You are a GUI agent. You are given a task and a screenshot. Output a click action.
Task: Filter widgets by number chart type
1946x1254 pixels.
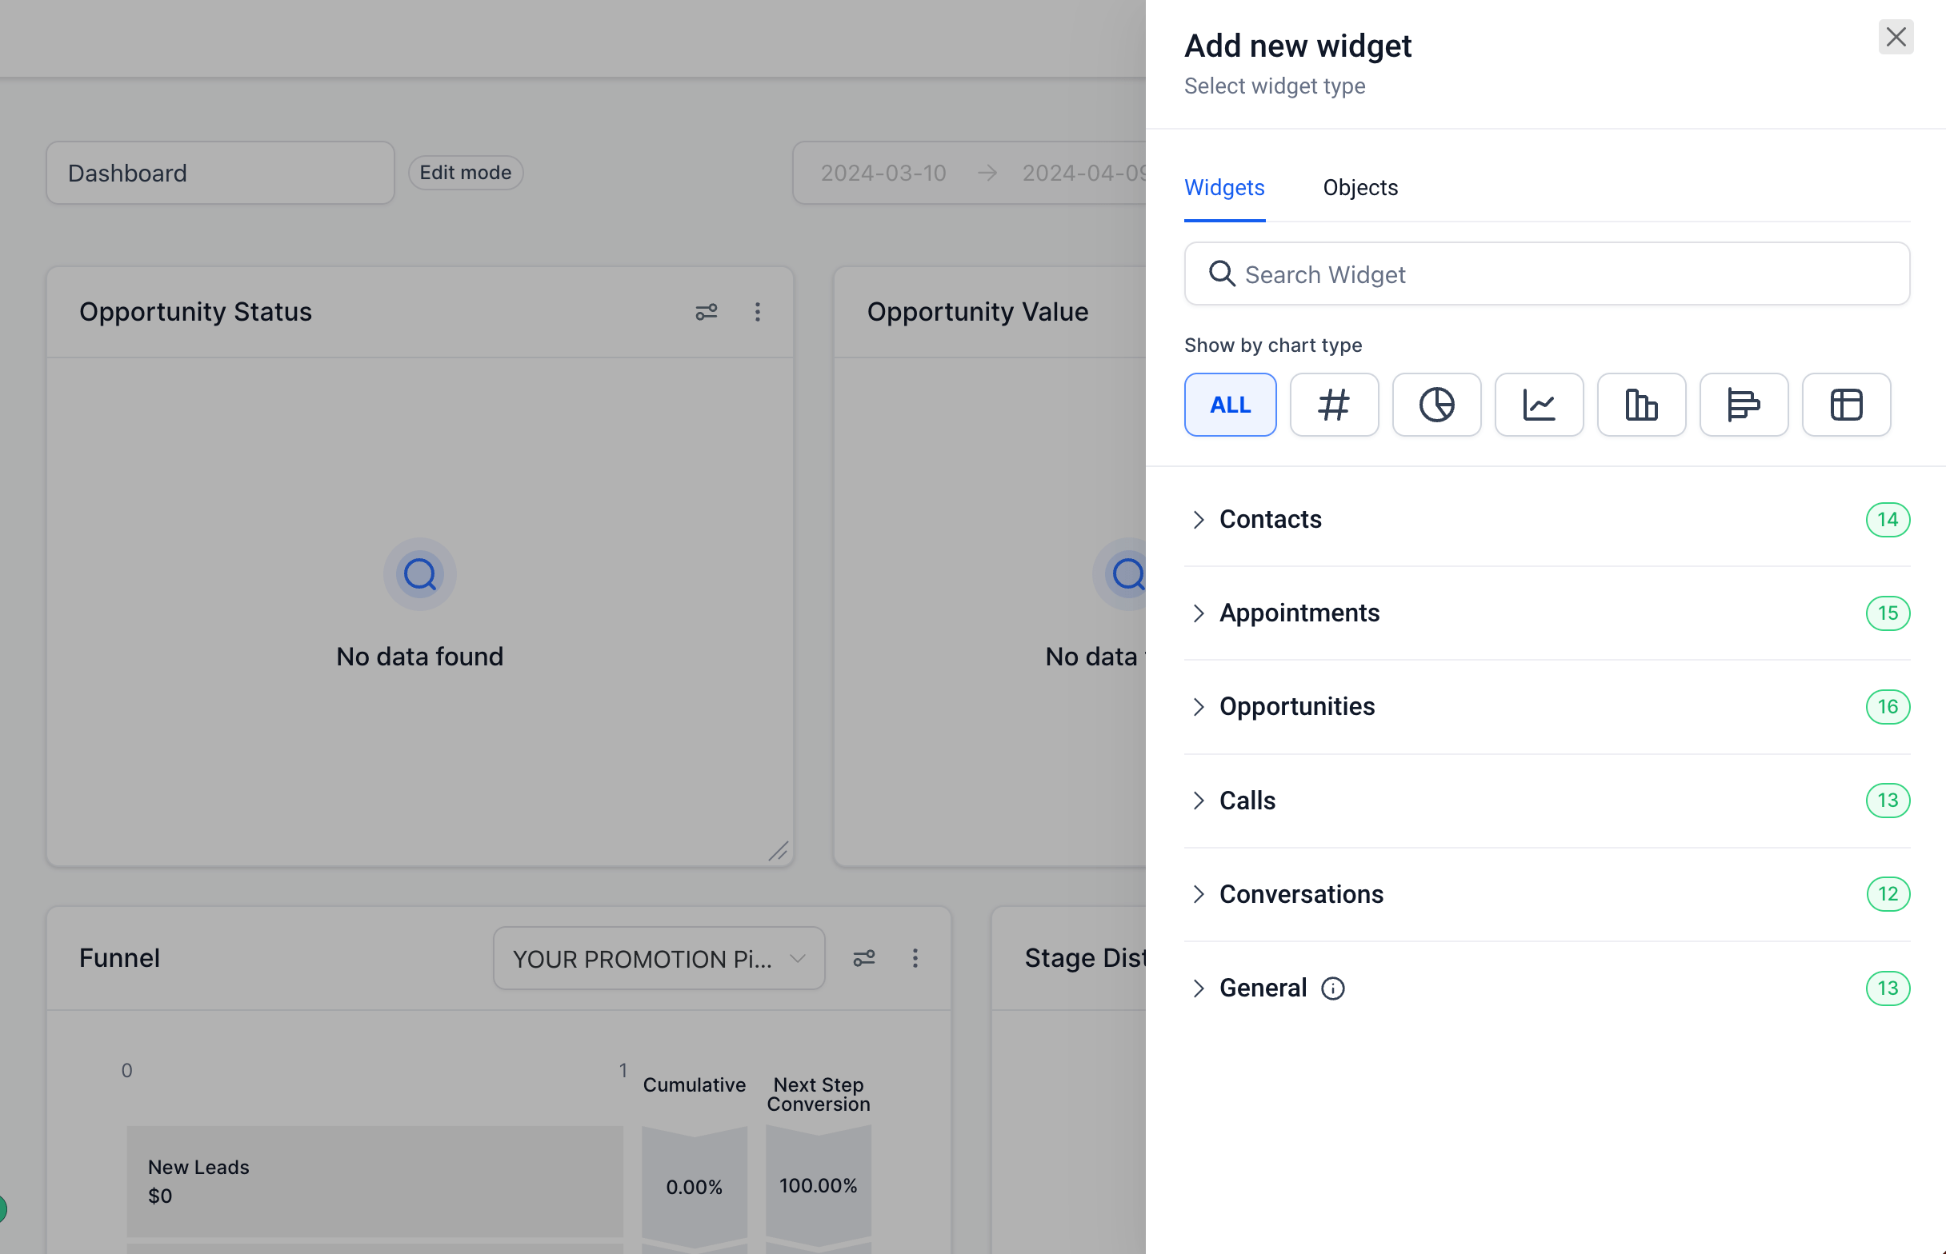pyautogui.click(x=1333, y=405)
